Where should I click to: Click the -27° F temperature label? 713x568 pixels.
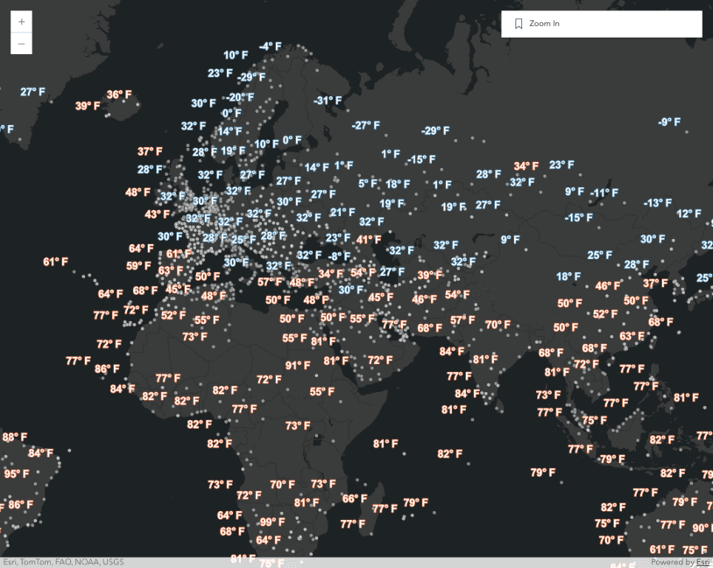pos(365,125)
